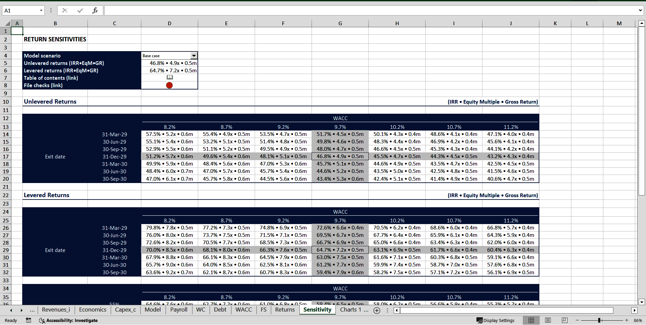This screenshot has height=325, width=646.
Task: Cancel entry with the formula bar X
Action: tap(65, 10)
